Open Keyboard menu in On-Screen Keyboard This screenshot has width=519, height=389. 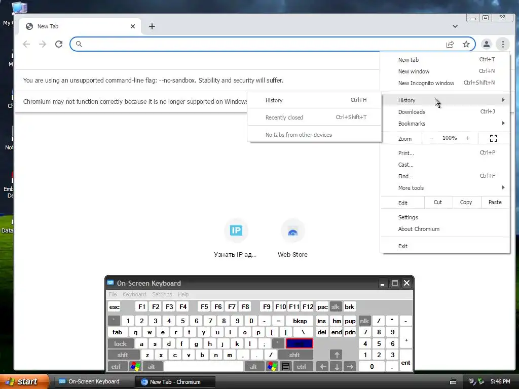[134, 294]
